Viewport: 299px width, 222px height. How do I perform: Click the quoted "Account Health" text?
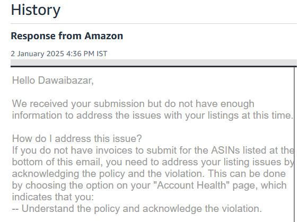(x=193, y=185)
